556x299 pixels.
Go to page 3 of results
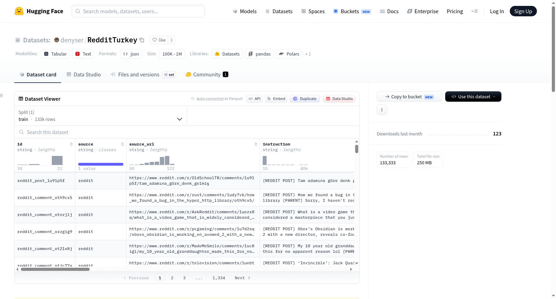point(184,278)
